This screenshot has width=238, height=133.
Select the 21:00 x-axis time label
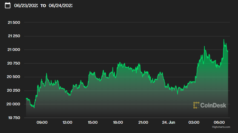pos(143,122)
